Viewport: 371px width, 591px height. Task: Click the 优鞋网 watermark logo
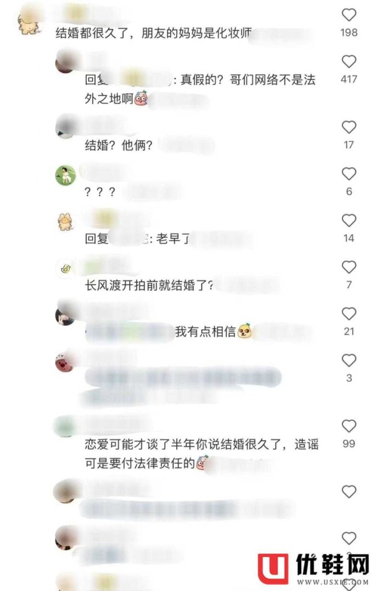[x=313, y=569]
